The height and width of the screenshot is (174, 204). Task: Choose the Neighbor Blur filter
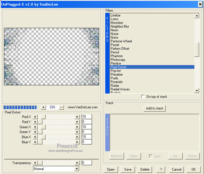pos(120,26)
